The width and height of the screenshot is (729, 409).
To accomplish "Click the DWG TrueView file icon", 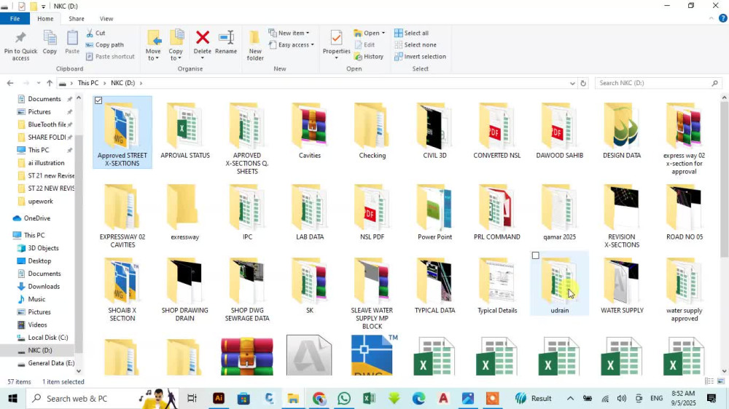I will point(372,355).
